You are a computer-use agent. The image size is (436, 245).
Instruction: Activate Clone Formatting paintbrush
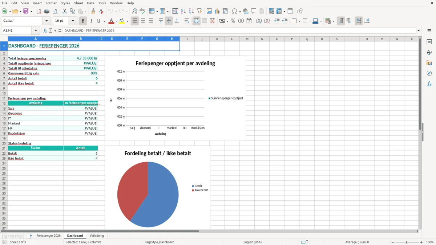click(93, 11)
